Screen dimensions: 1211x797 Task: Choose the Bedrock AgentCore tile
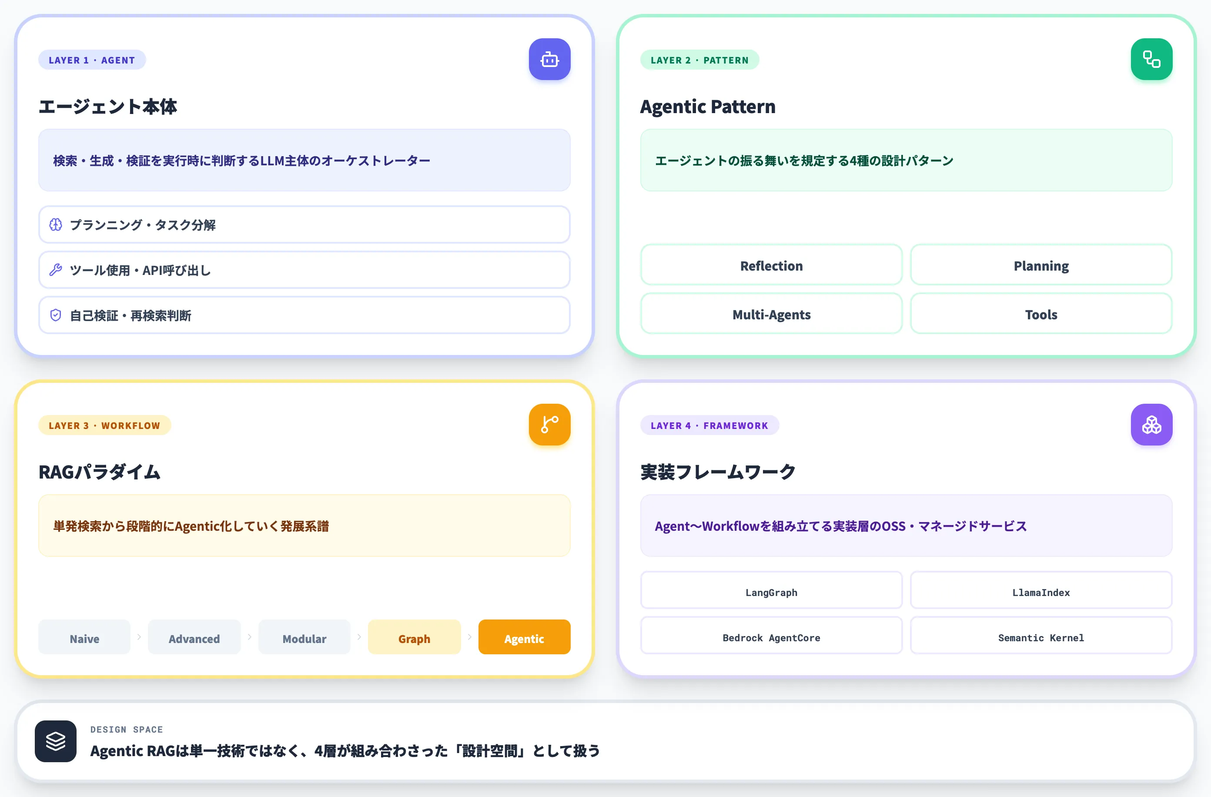click(771, 636)
